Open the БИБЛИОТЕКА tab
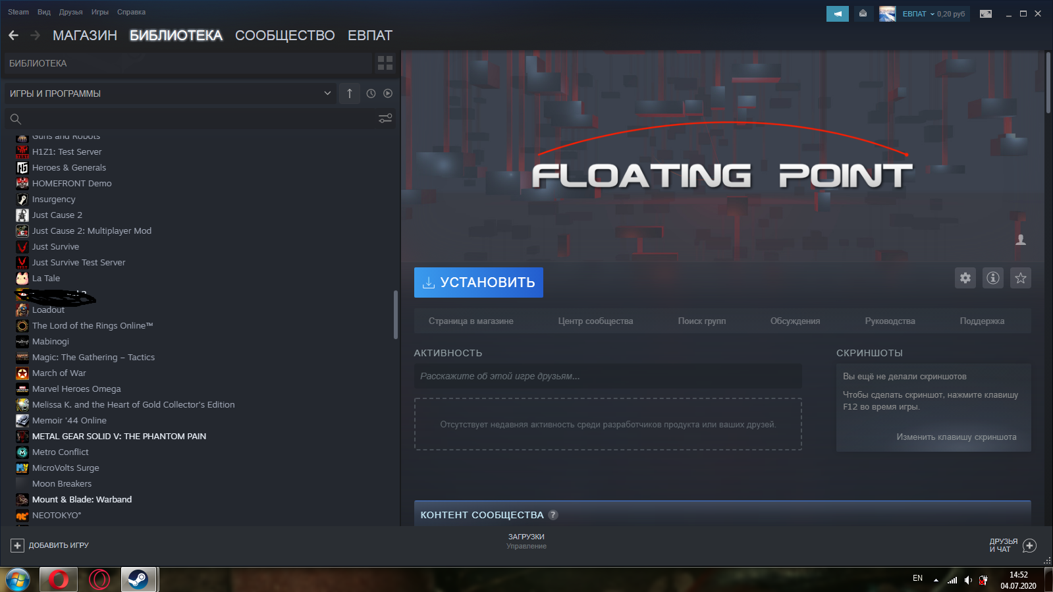Screen dimensions: 1053x592 pyautogui.click(x=176, y=36)
